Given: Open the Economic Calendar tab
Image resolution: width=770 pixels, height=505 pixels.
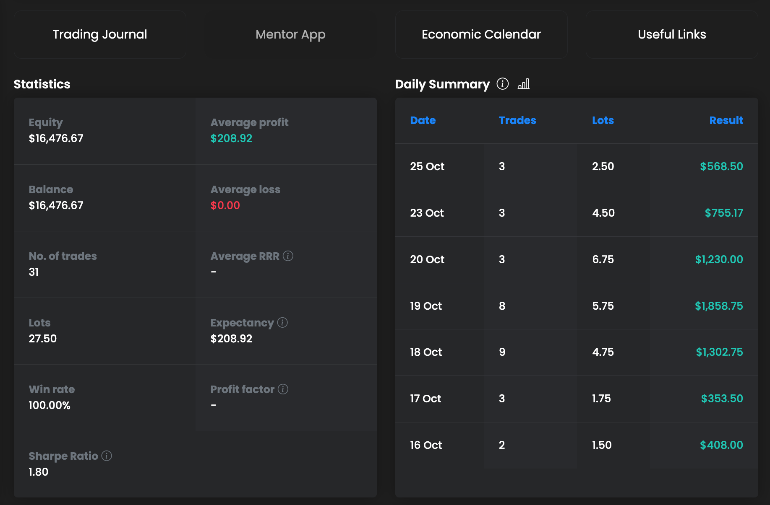Looking at the screenshot, I should (481, 34).
